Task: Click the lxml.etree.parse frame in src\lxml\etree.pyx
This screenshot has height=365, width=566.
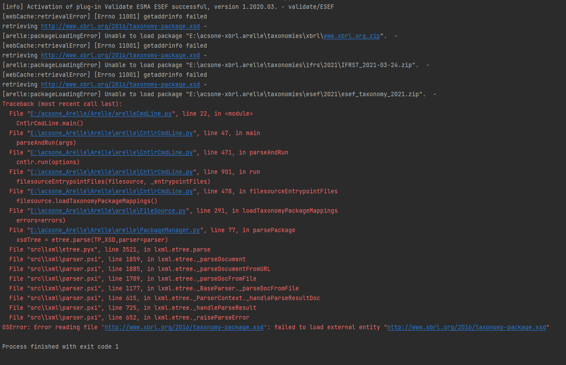Action: pyautogui.click(x=110, y=249)
